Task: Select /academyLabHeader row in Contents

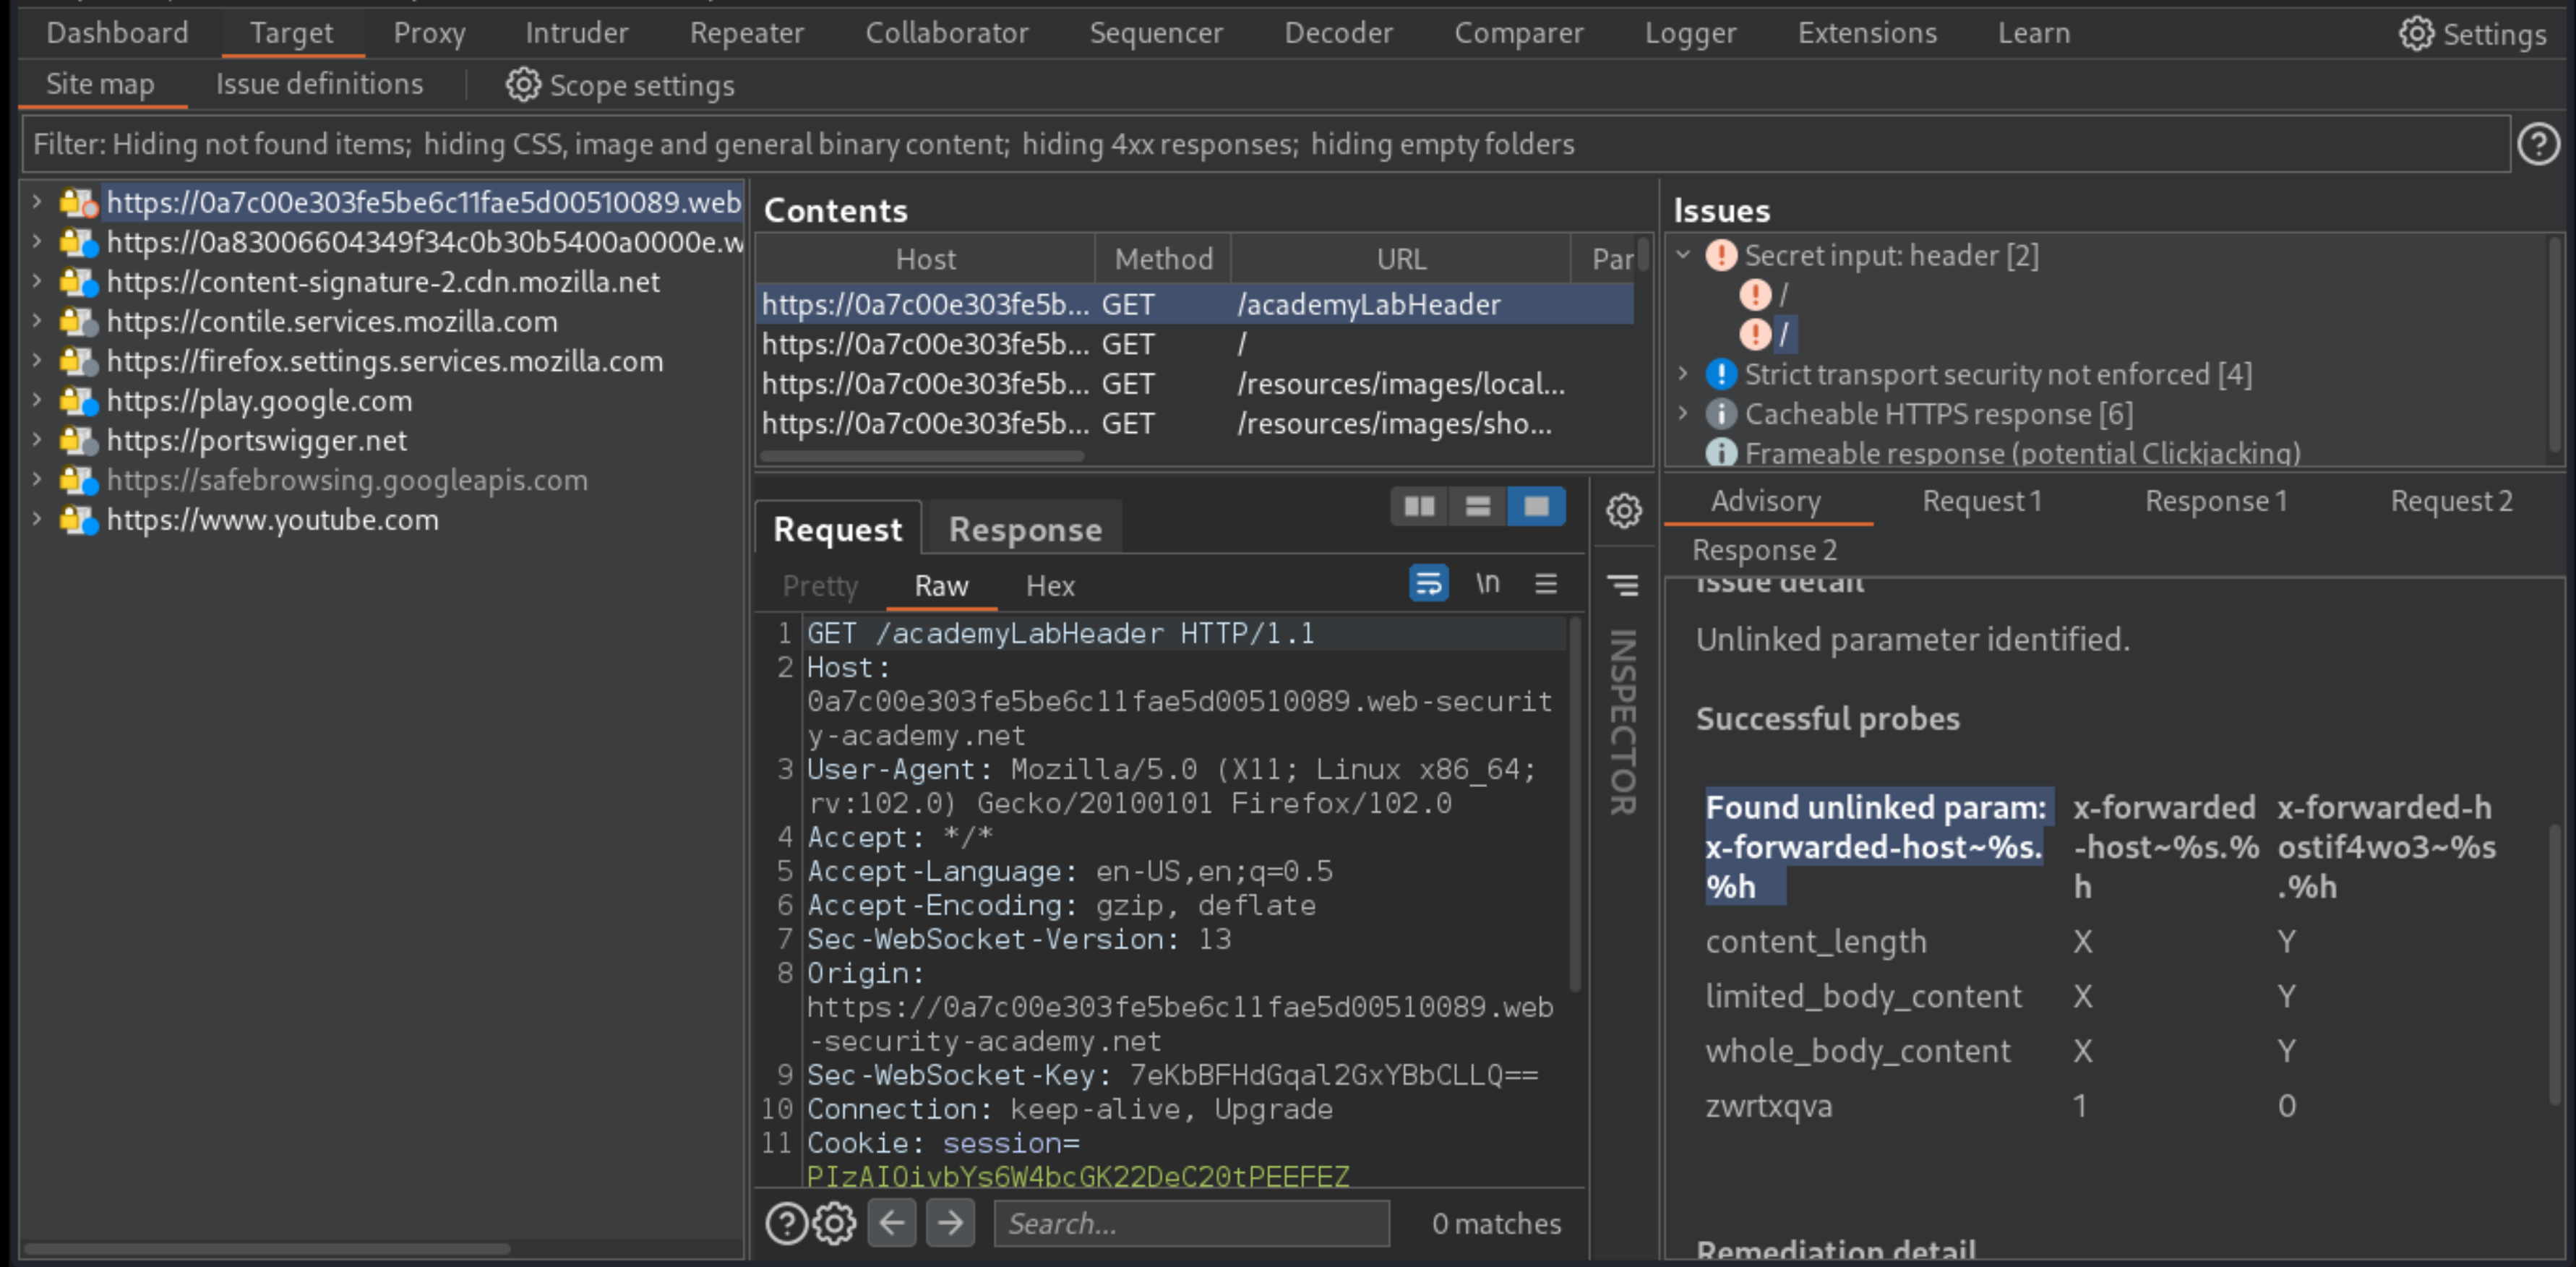Action: 1196,305
